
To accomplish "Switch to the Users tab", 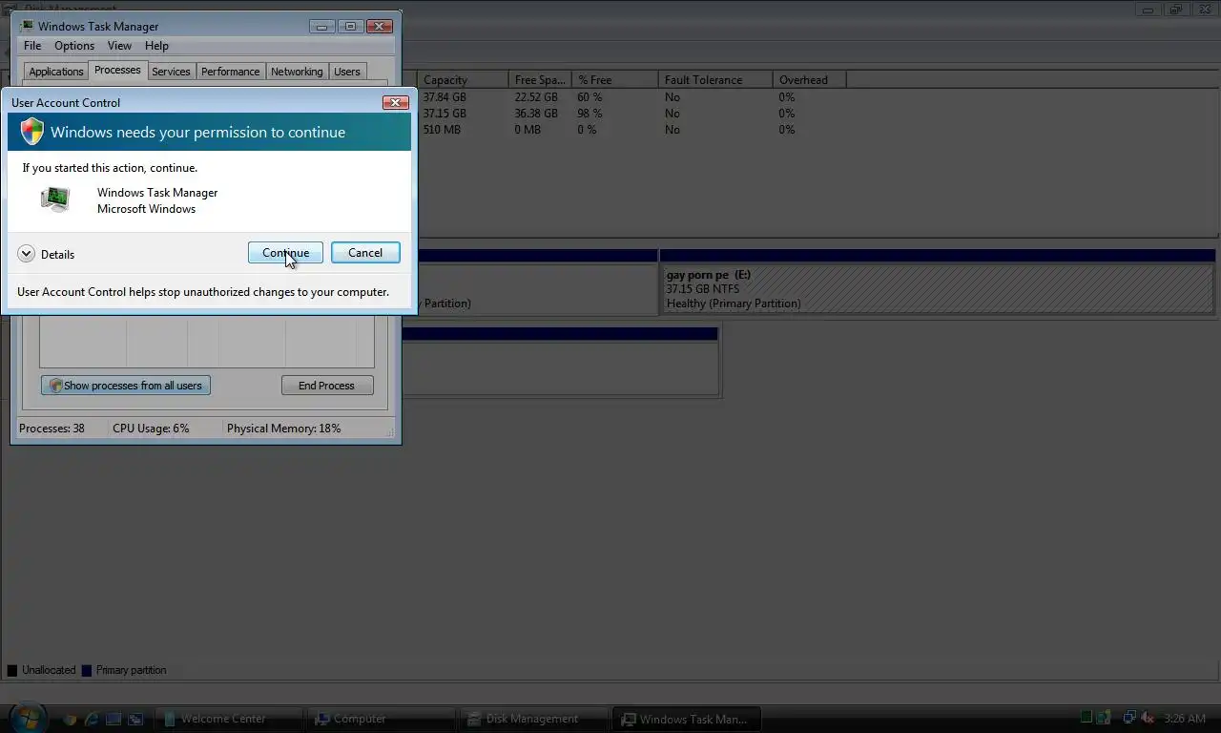I will pyautogui.click(x=347, y=72).
